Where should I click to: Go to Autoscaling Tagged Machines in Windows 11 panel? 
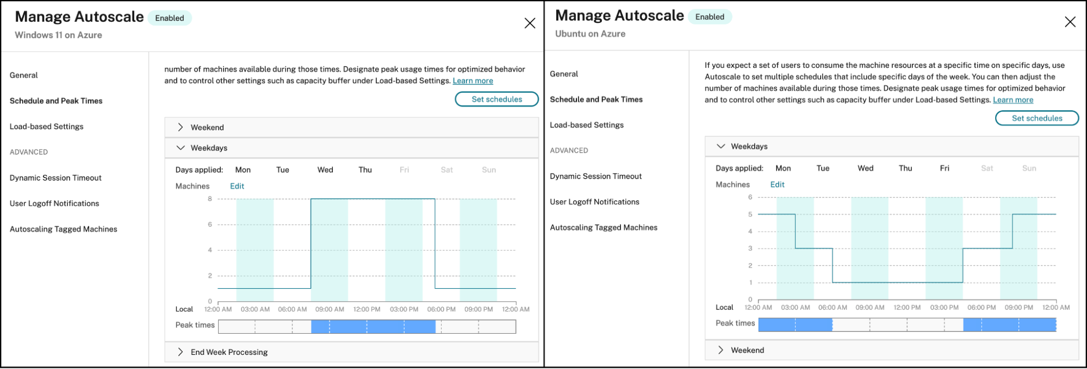click(x=63, y=229)
